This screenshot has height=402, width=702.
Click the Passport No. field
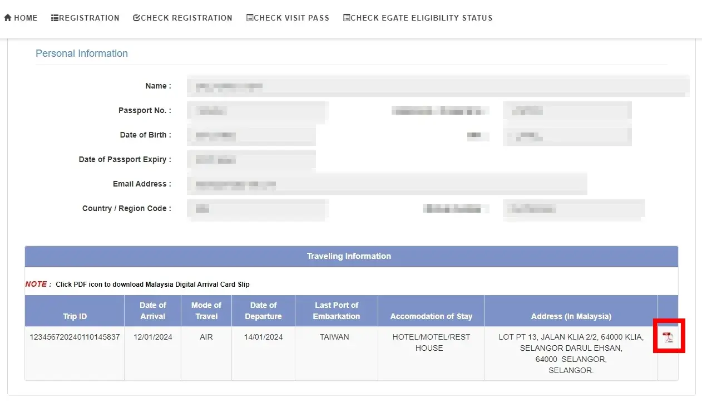coord(257,111)
